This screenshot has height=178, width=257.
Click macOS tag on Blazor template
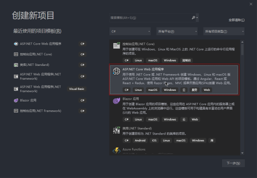153,120
